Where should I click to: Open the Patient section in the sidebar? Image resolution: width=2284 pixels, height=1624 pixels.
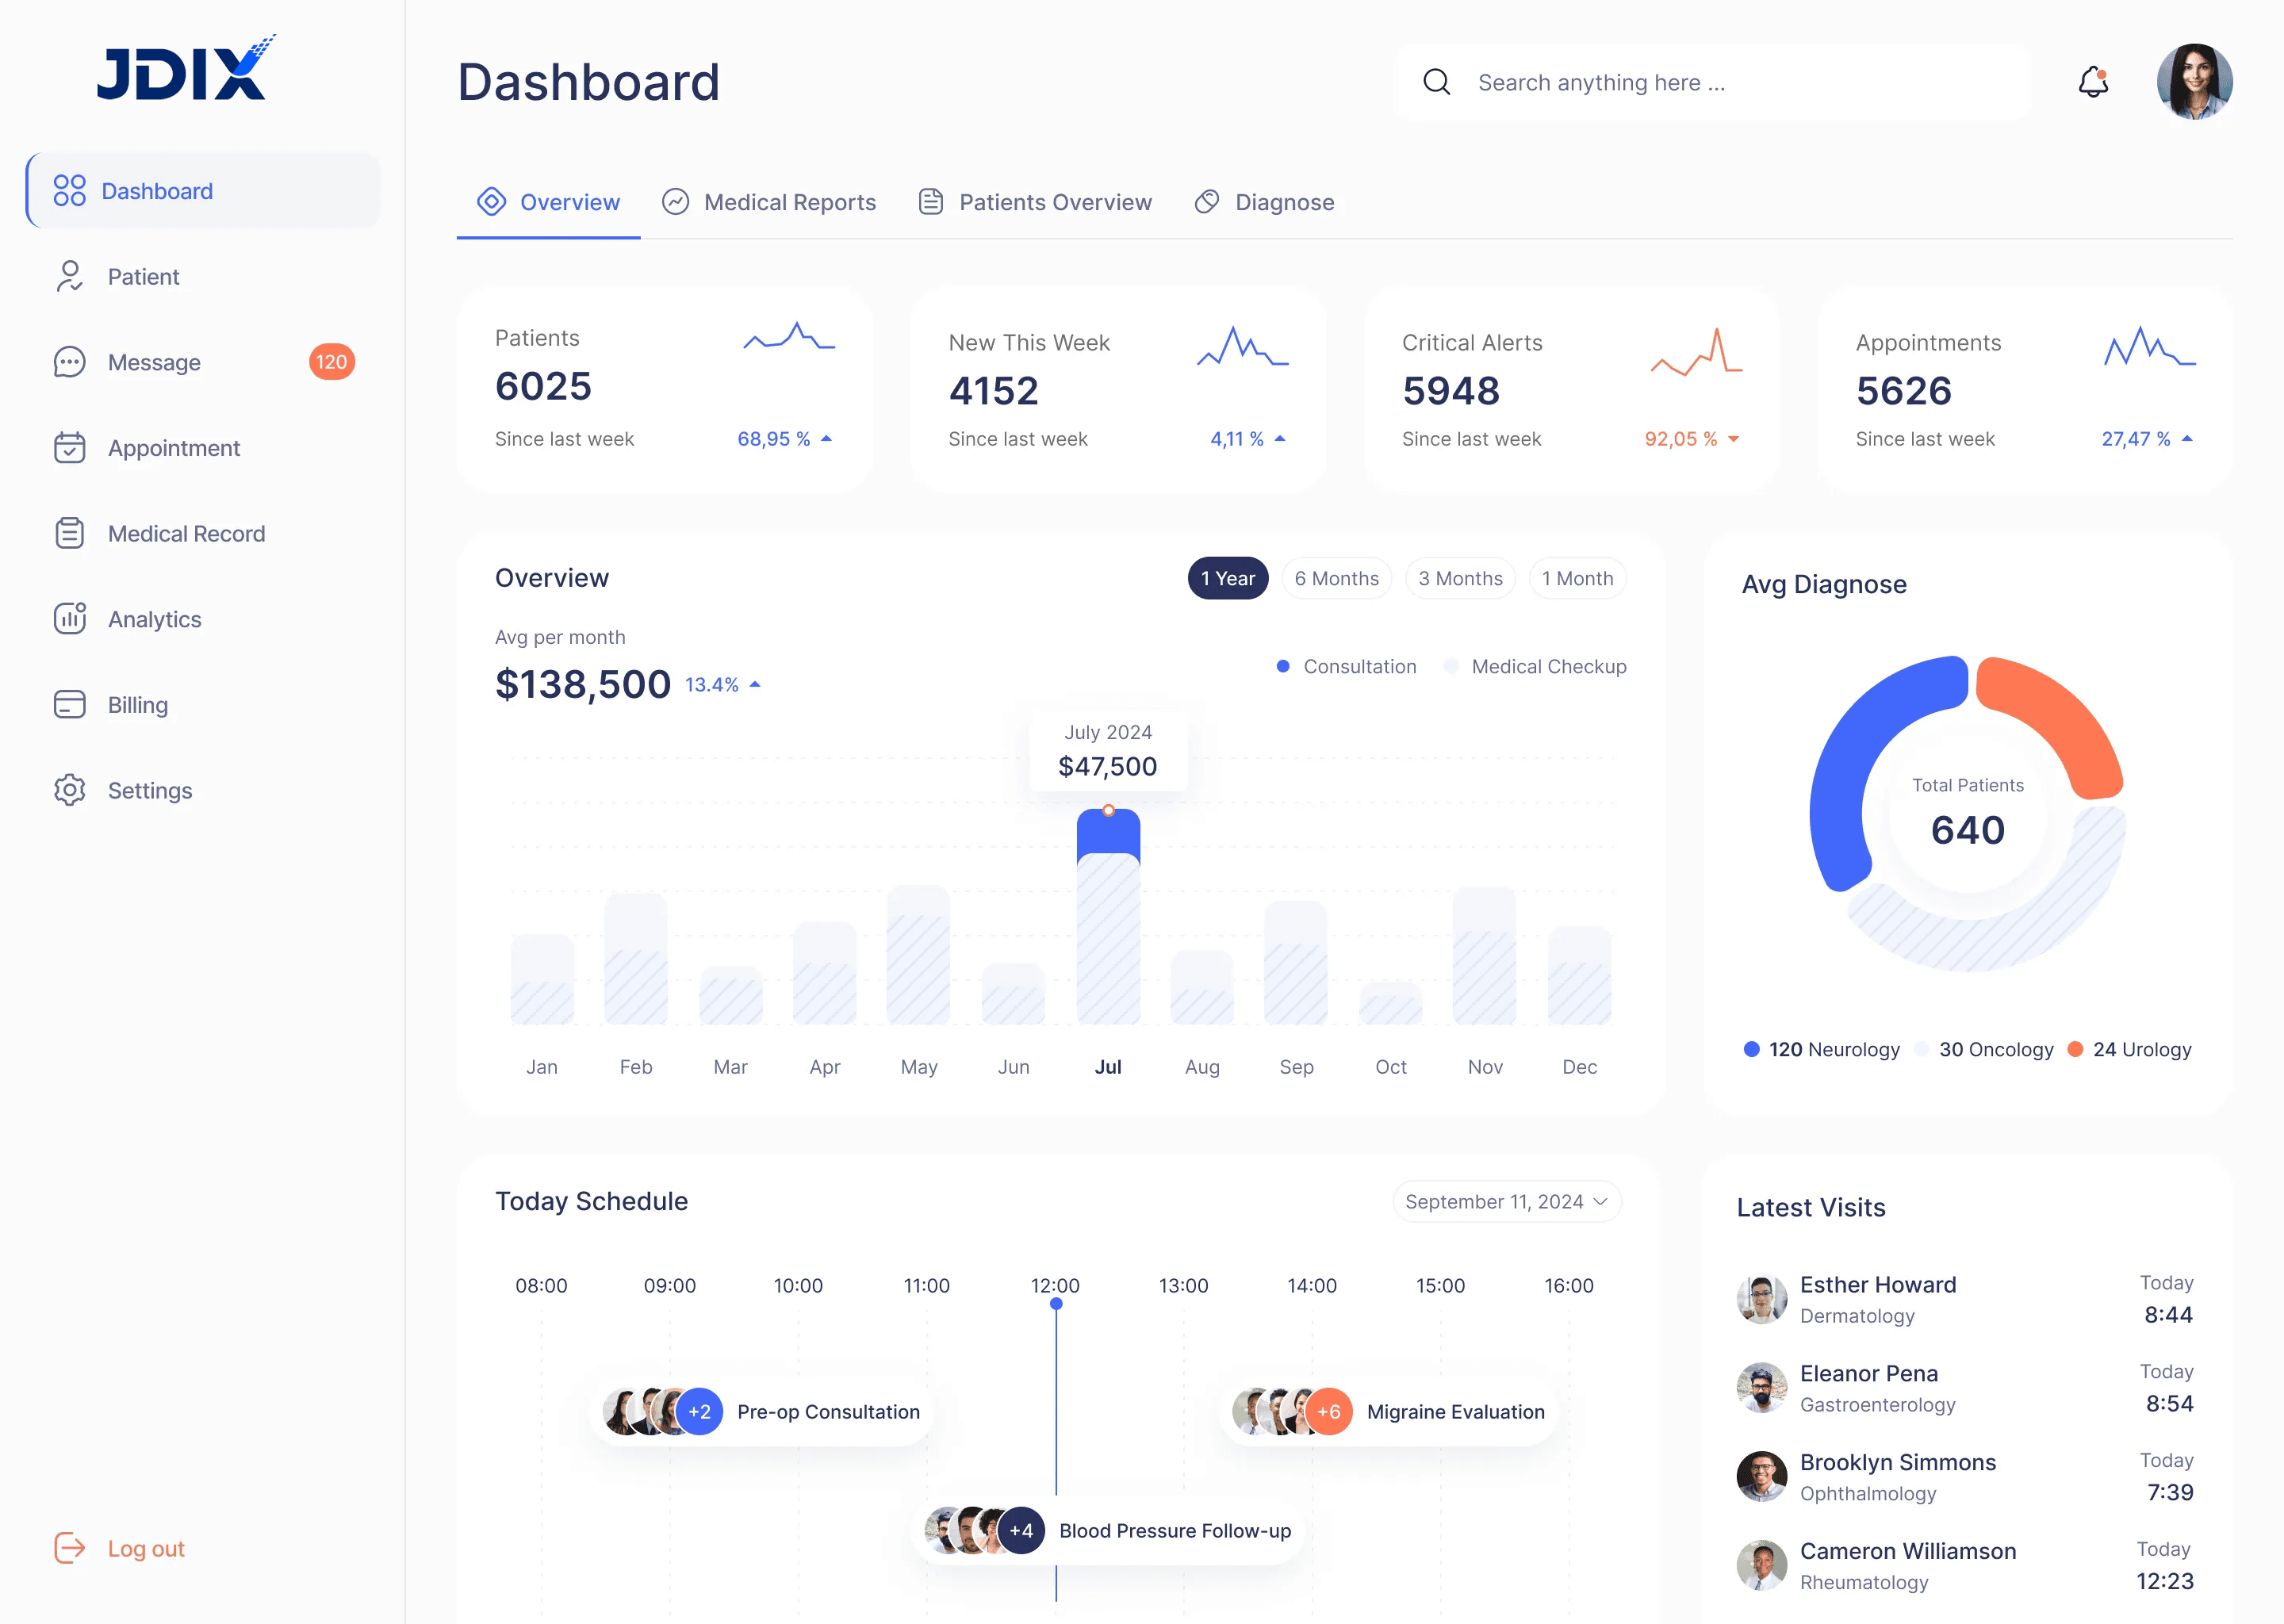tap(143, 276)
